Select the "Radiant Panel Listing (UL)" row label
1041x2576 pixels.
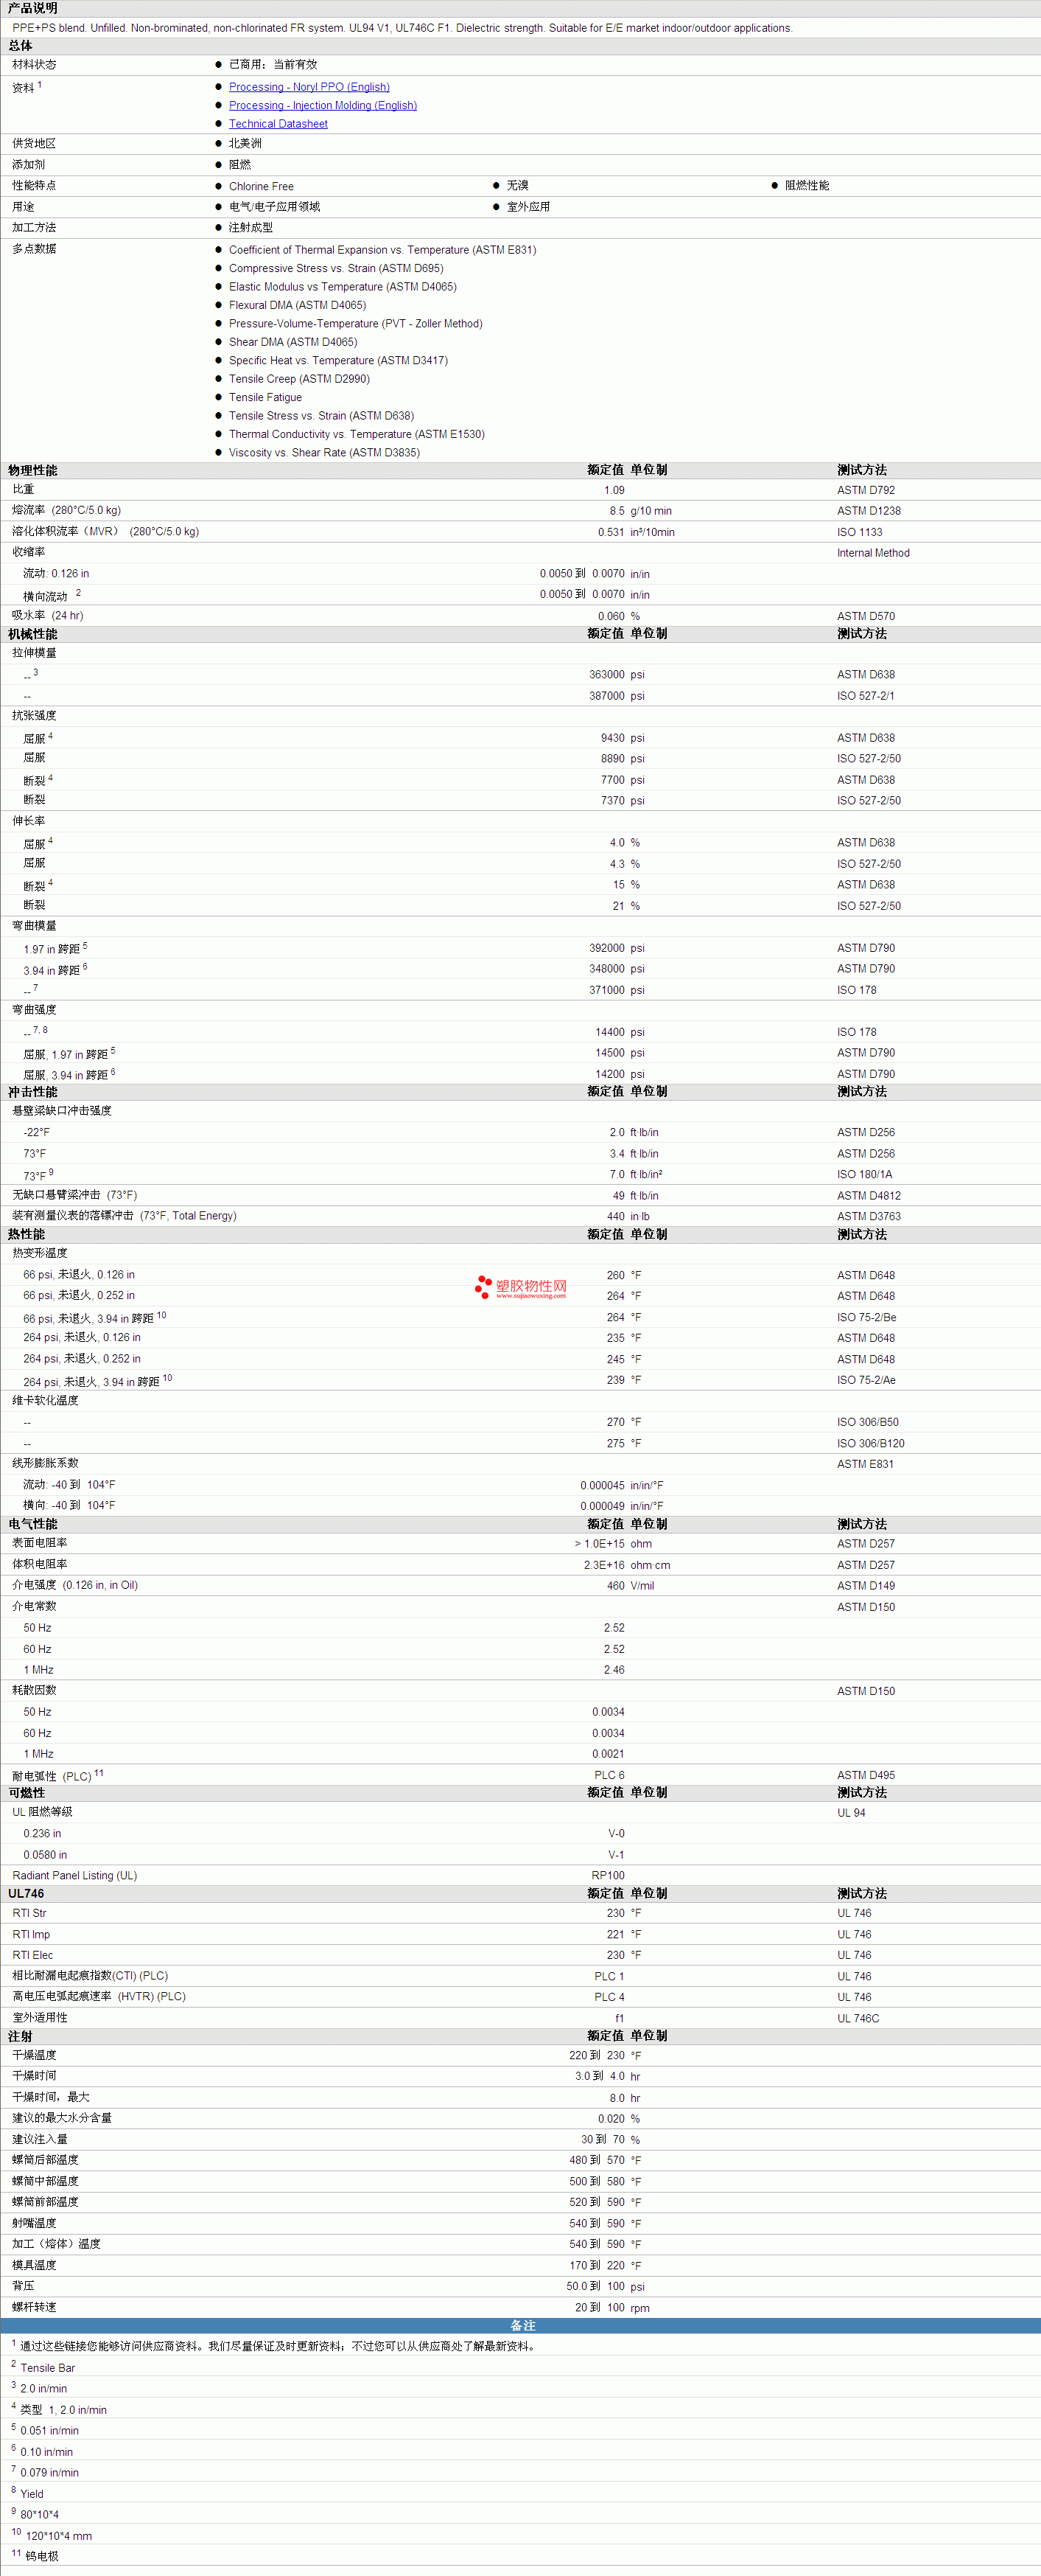point(75,1876)
